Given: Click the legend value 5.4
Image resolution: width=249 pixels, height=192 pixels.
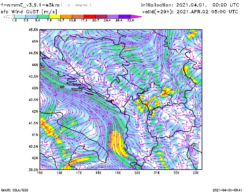Looking at the screenshot, I should 37,20.
